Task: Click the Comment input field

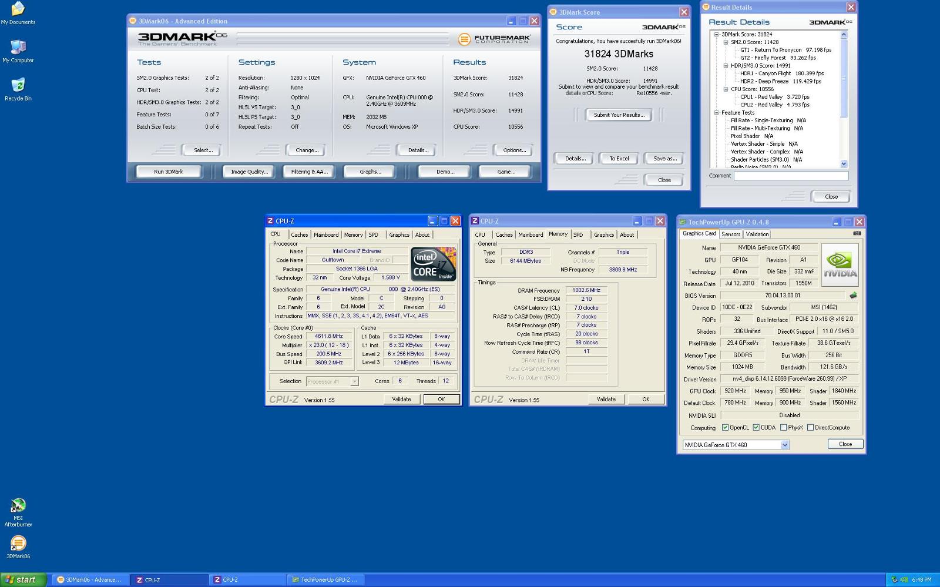Action: 791,176
